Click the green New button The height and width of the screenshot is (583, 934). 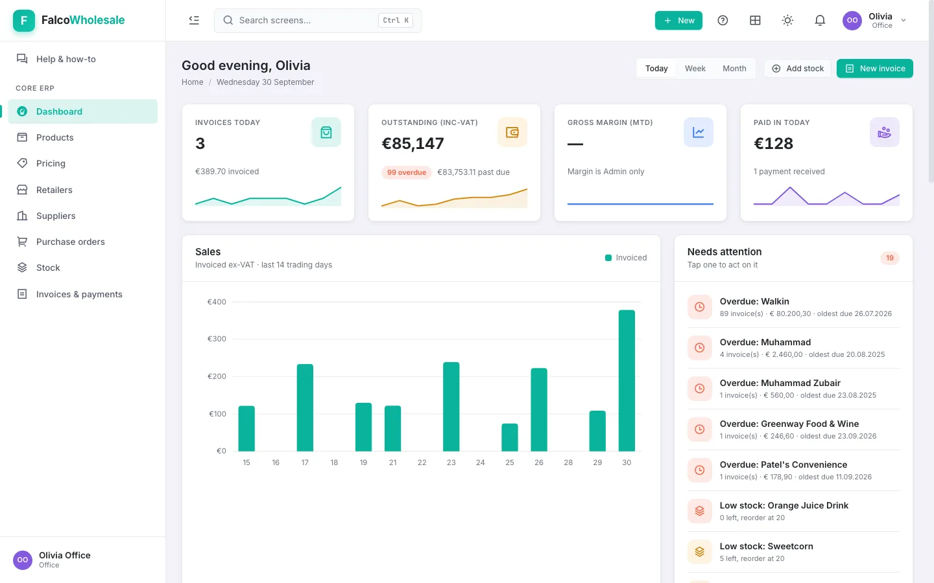678,21
